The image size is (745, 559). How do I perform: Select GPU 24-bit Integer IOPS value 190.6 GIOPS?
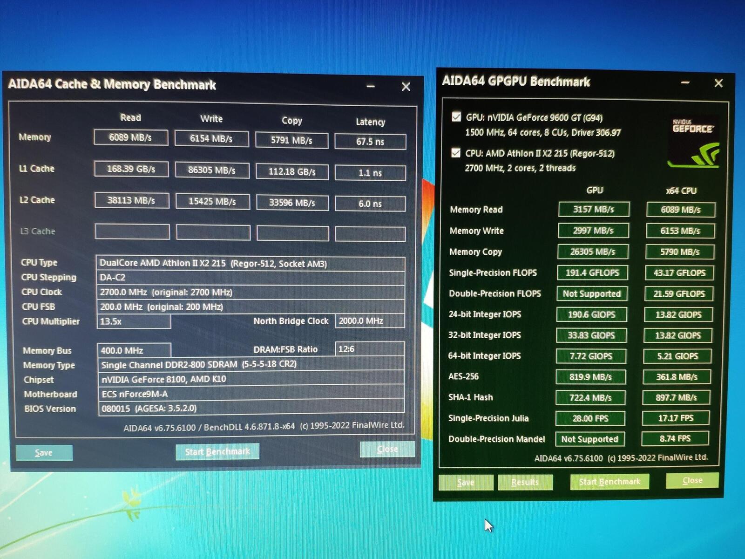point(591,314)
